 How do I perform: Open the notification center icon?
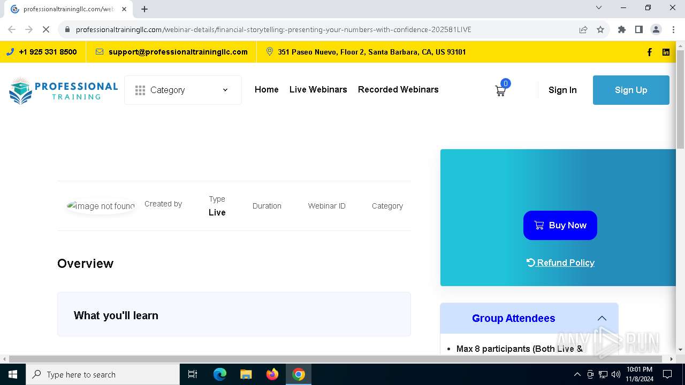(667, 374)
